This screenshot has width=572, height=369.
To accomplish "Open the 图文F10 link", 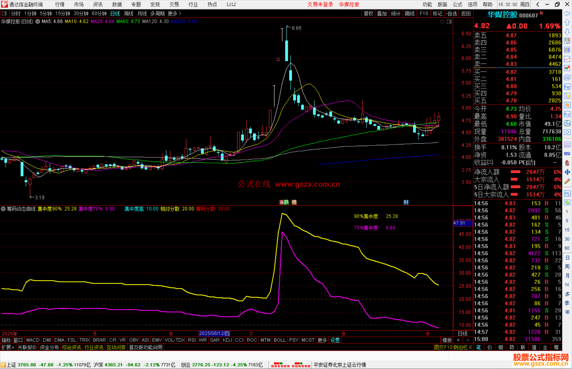I will [x=443, y=347].
